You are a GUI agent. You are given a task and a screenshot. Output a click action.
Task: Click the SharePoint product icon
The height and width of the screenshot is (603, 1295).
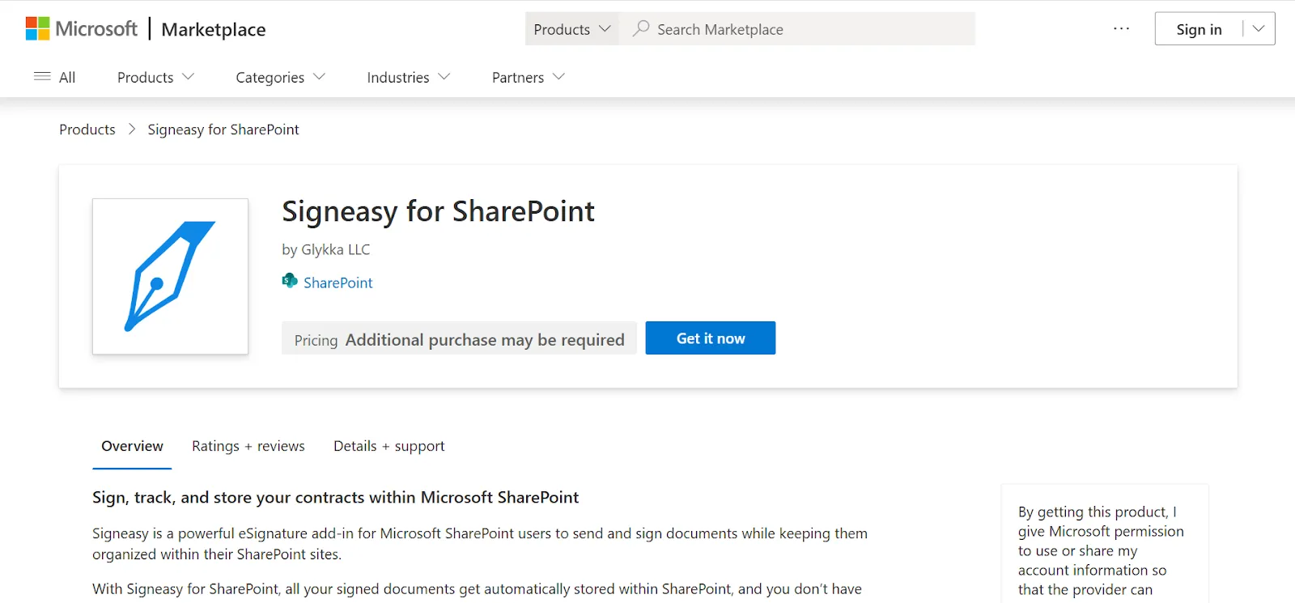pyautogui.click(x=290, y=281)
